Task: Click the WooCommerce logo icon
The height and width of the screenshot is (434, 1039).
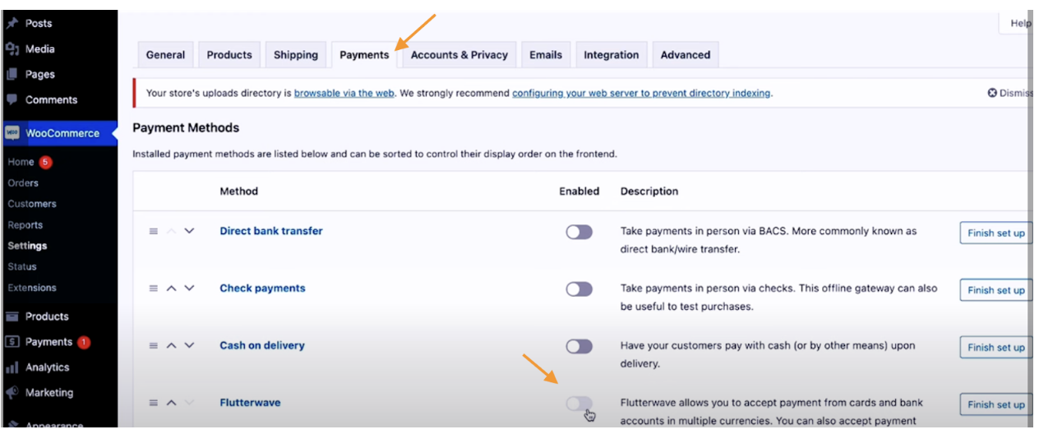Action: pos(12,133)
